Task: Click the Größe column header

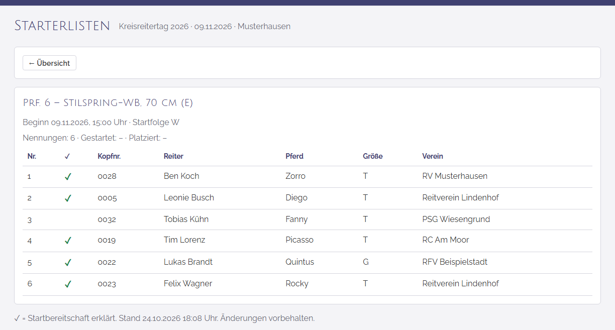Action: tap(373, 156)
